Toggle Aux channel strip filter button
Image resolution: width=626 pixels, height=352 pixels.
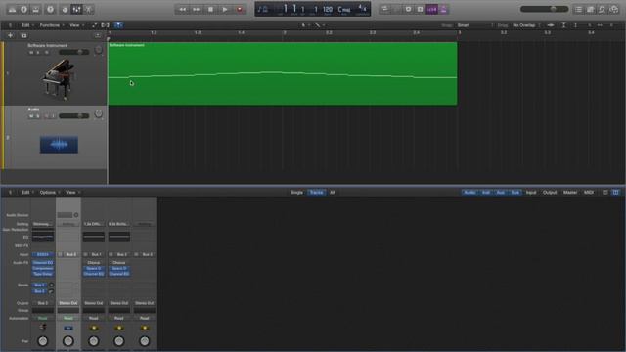tap(501, 192)
